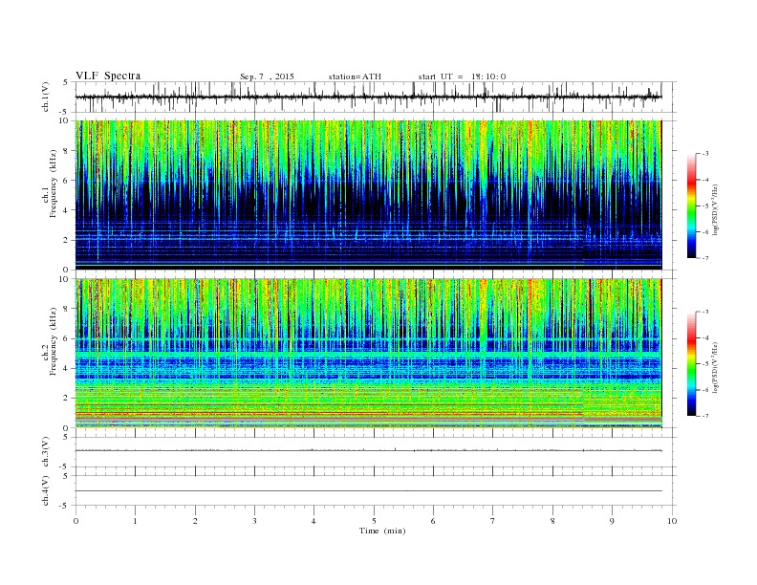Click the "station=ATH" header label

[355, 76]
